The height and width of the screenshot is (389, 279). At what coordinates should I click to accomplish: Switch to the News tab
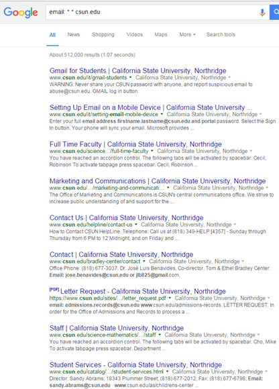(x=74, y=34)
